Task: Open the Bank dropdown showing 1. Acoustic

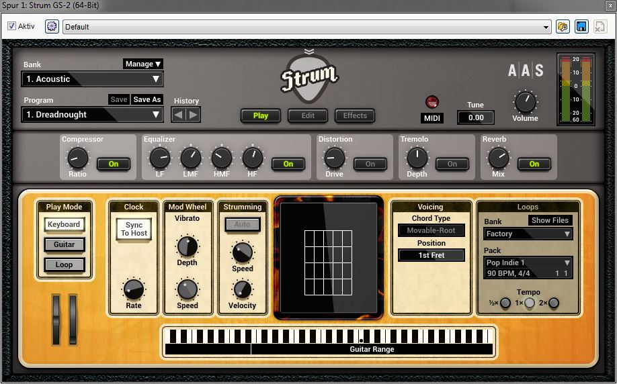Action: point(93,79)
